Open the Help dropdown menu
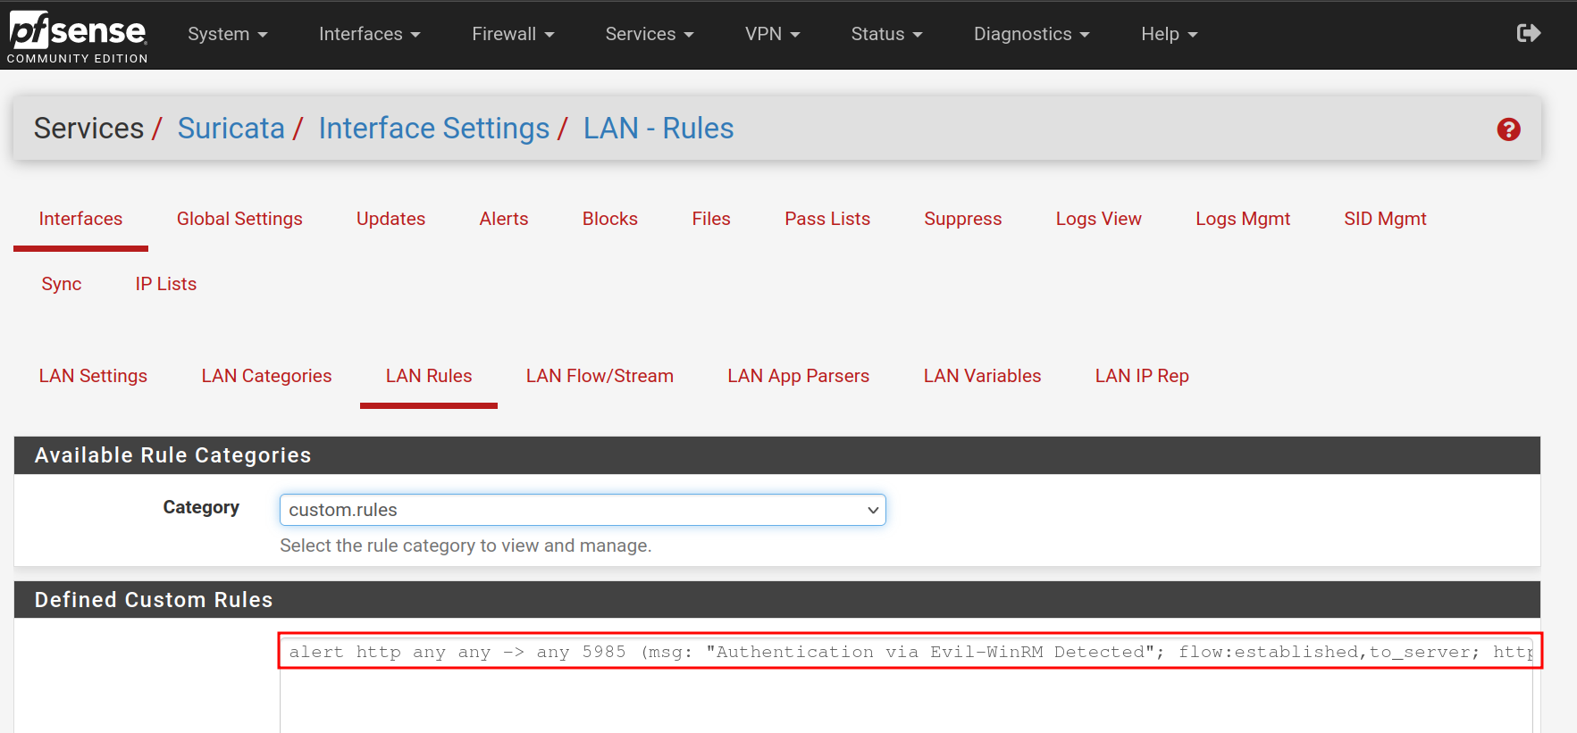This screenshot has height=733, width=1577. click(x=1169, y=34)
